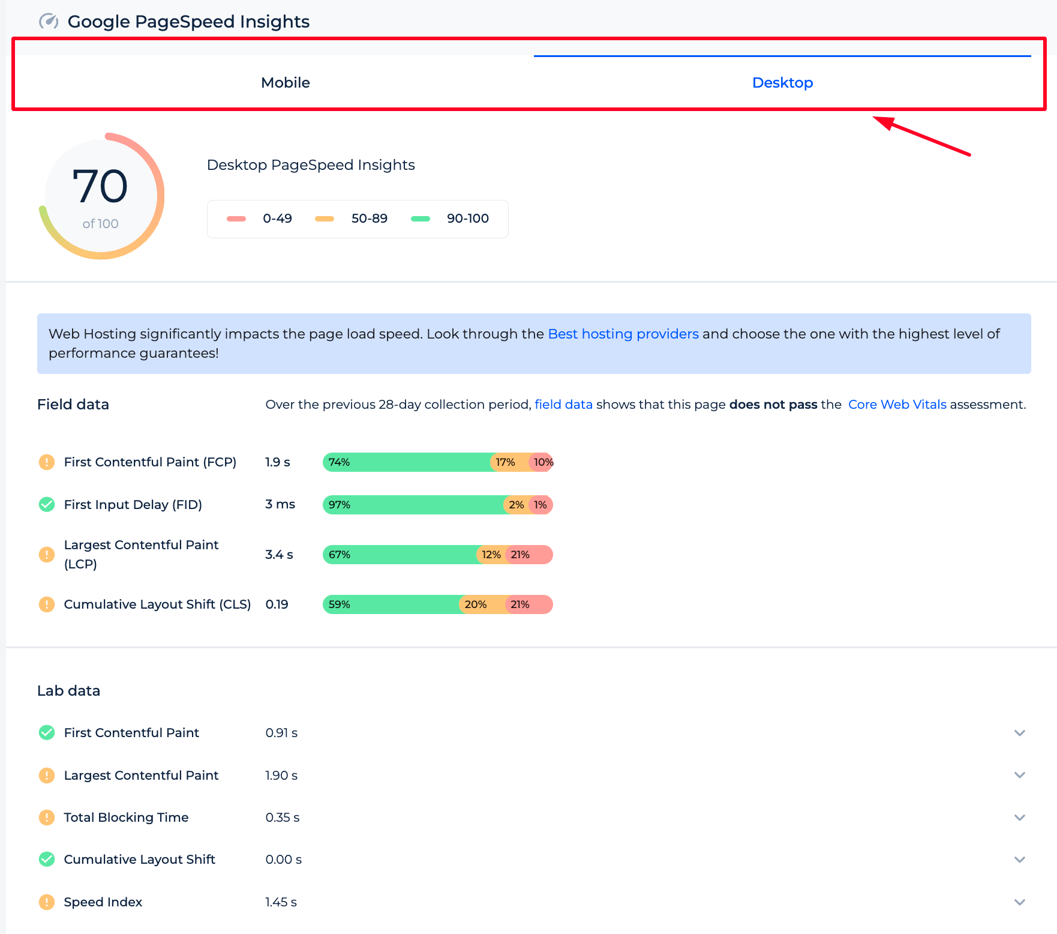Viewport: 1057px width, 934px height.
Task: Click the 70 of 100 score gauge
Action: [x=101, y=196]
